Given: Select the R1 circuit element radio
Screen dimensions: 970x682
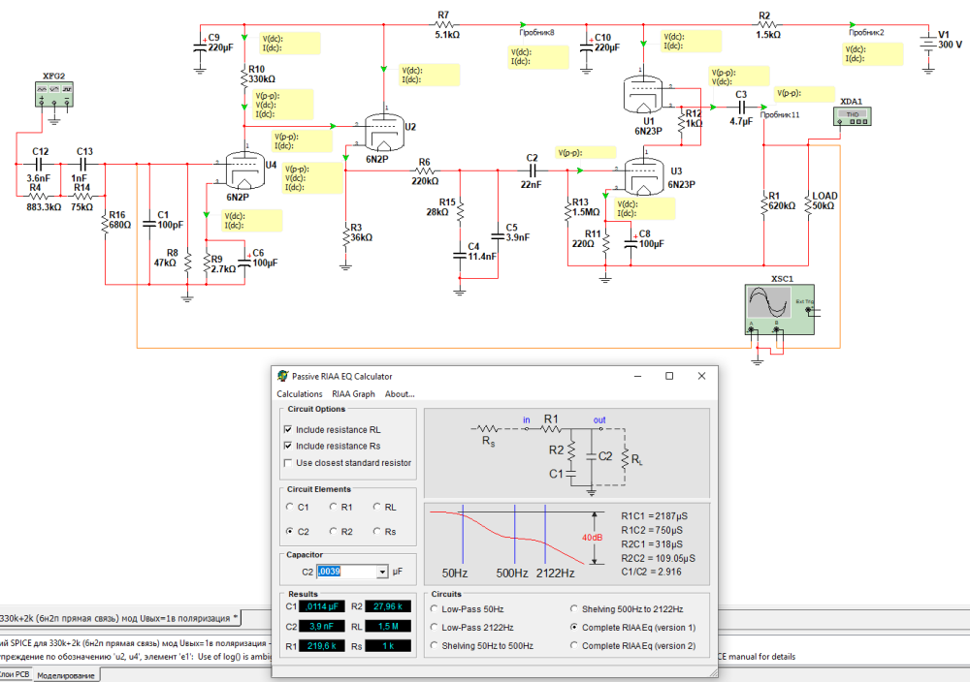Looking at the screenshot, I should (333, 507).
